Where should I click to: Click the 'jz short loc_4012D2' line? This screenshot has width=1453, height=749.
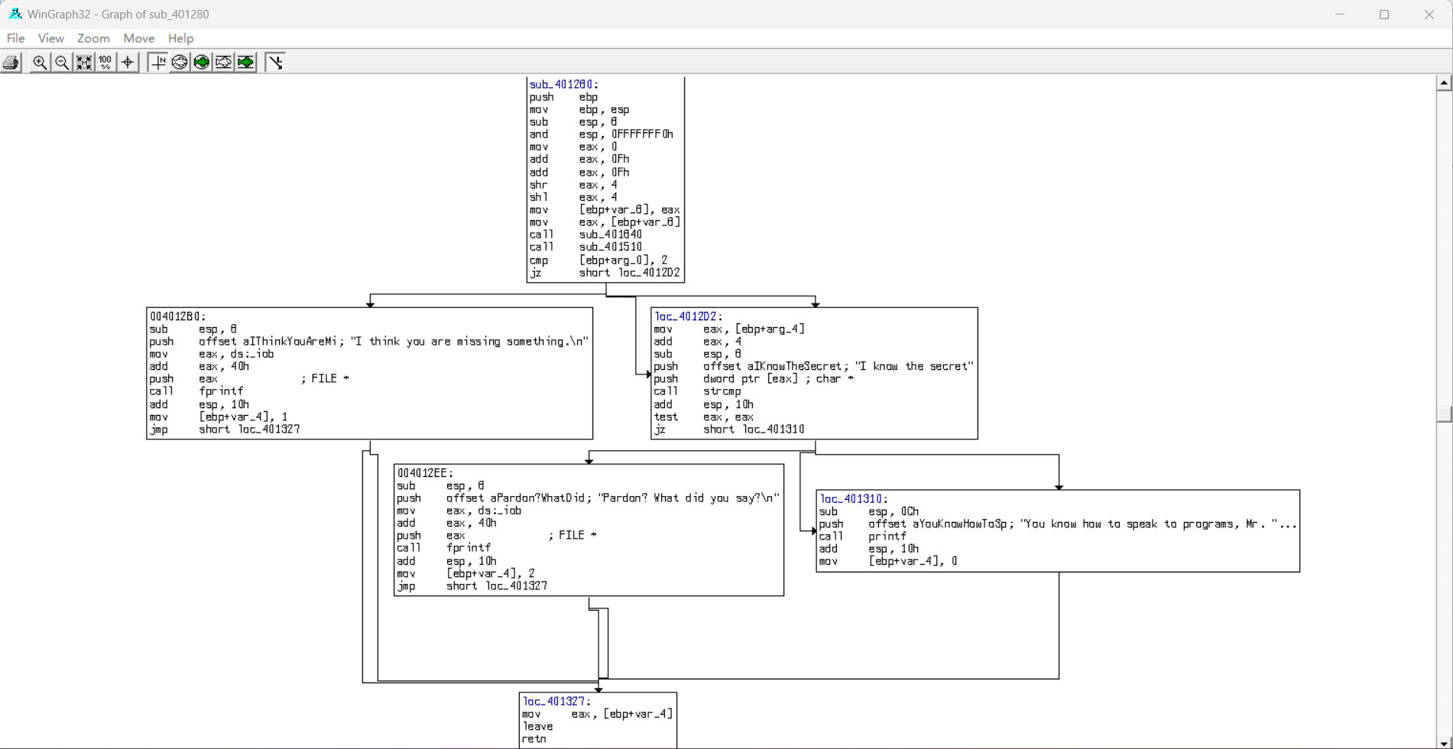[x=605, y=273]
